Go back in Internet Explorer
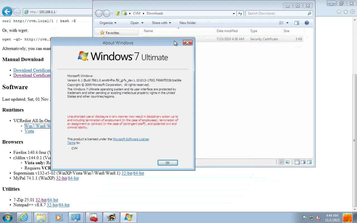This screenshot has height=223, width=357. pos(7,12)
